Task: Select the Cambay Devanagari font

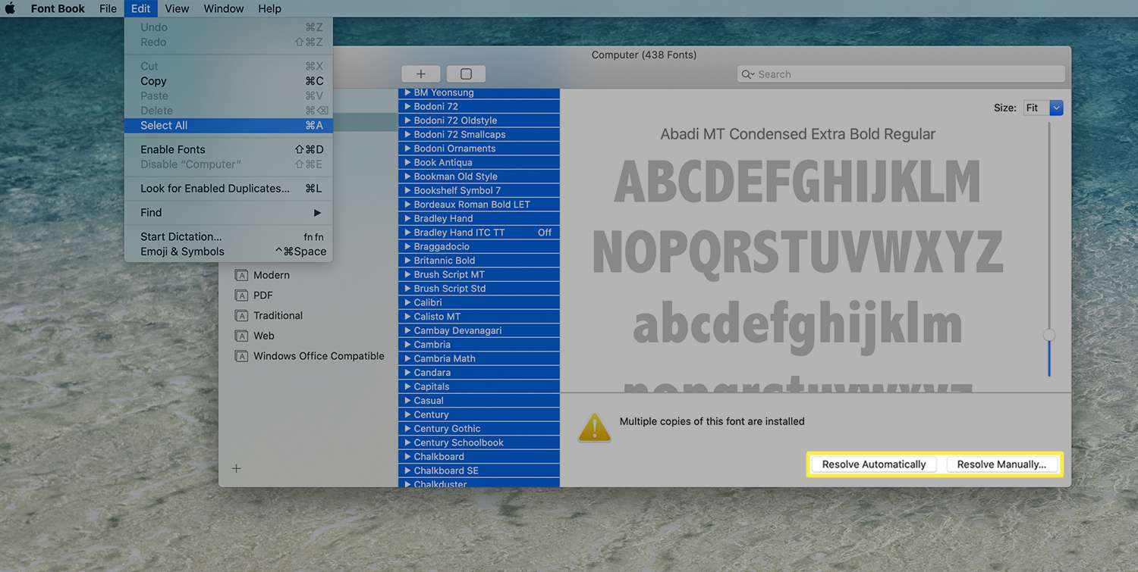Action: pyautogui.click(x=479, y=331)
